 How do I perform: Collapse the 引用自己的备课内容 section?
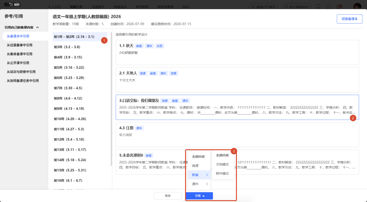pyautogui.click(x=38, y=27)
